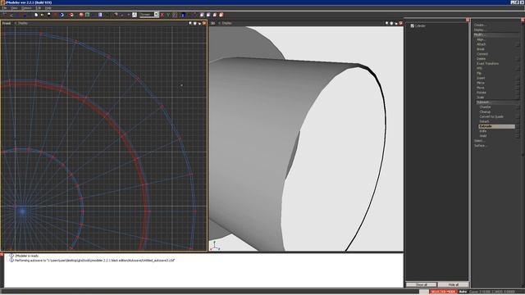Open the 3D viewport name menu

tap(212, 24)
